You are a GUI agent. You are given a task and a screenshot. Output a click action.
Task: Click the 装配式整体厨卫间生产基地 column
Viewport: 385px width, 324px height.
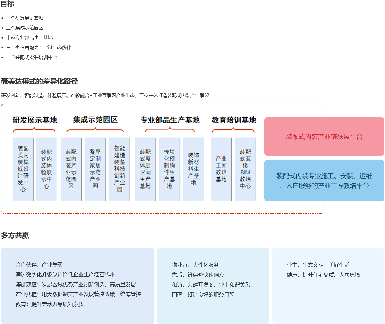(x=145, y=169)
